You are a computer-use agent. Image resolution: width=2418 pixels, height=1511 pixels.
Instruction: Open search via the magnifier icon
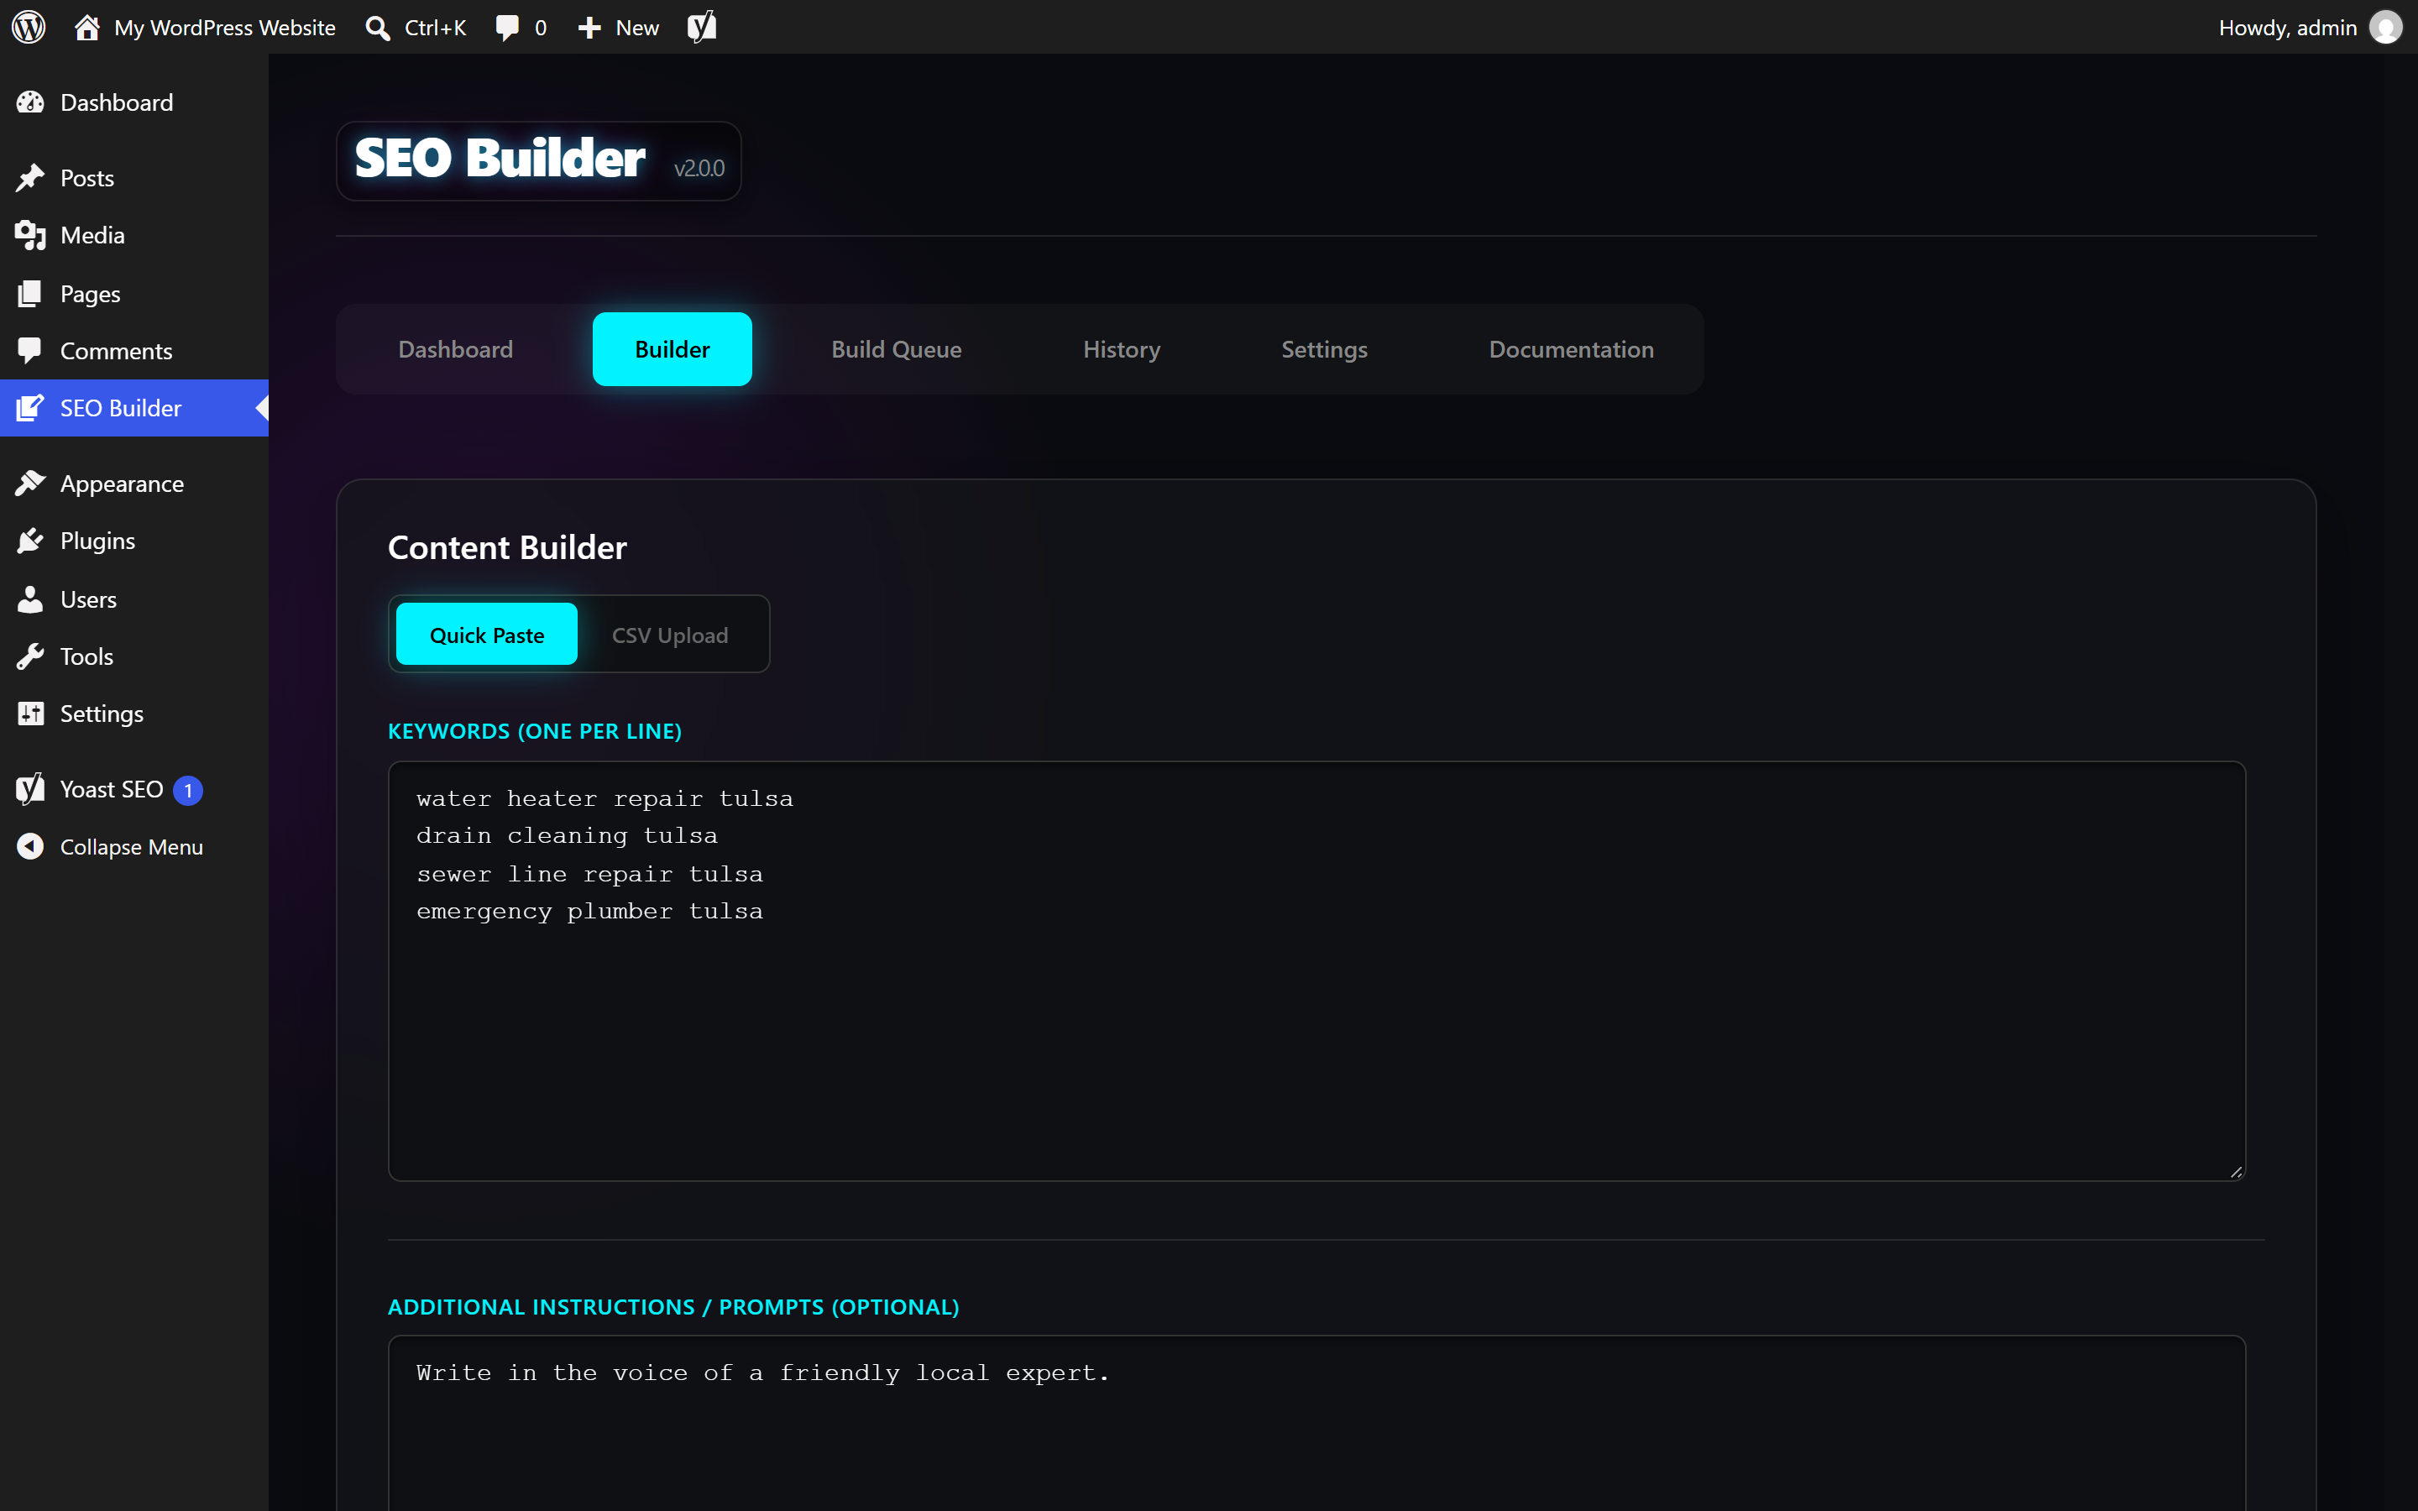[x=378, y=28]
